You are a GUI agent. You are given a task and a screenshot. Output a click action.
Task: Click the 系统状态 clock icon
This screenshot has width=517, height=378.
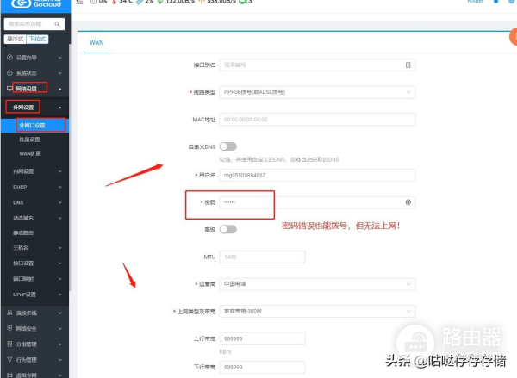[x=9, y=73]
